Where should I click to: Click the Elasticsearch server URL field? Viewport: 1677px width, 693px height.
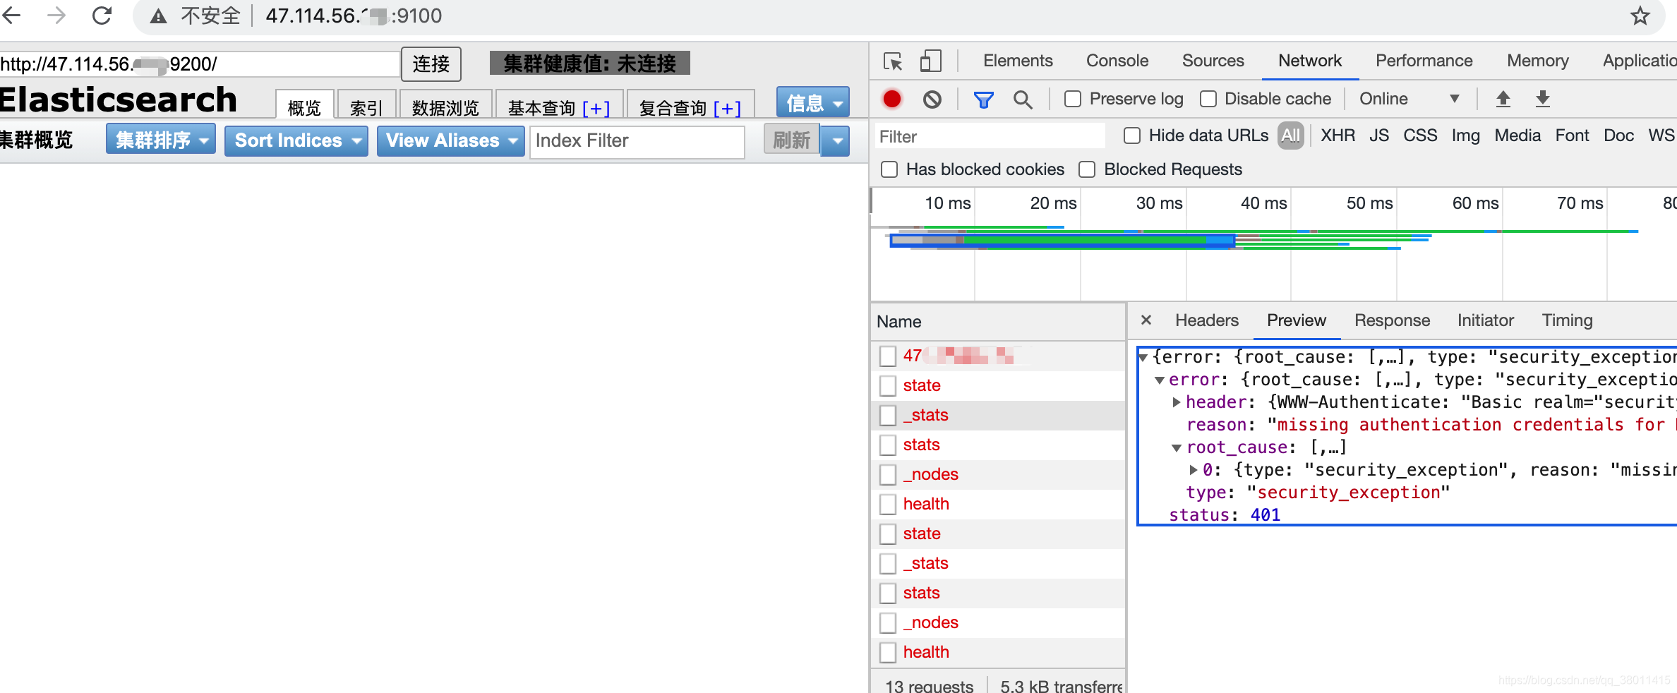pos(200,64)
